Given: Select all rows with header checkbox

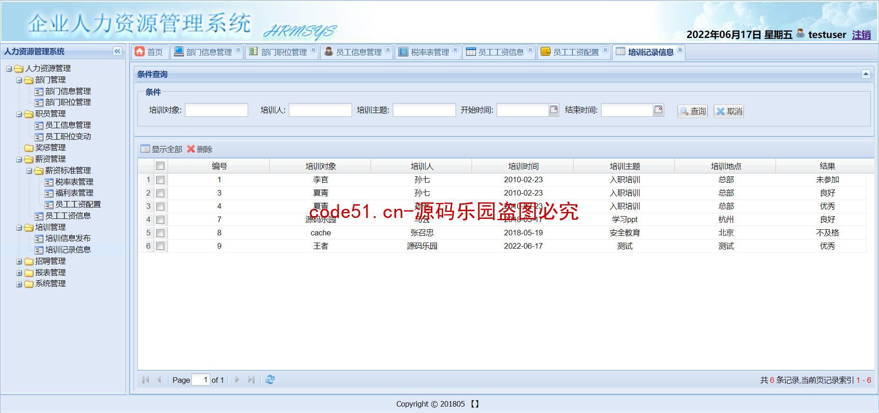Looking at the screenshot, I should 160,166.
